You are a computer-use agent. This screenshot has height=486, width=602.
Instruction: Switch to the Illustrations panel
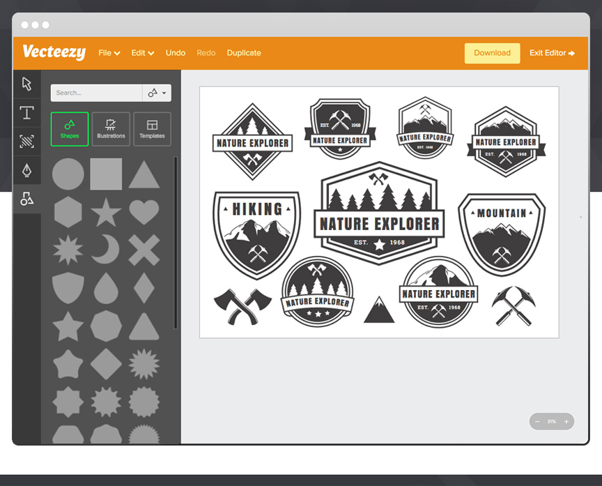click(x=111, y=128)
